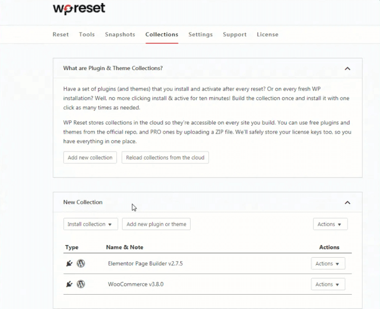Open the Reset tab
Screen dimensions: 380x309
click(x=61, y=34)
